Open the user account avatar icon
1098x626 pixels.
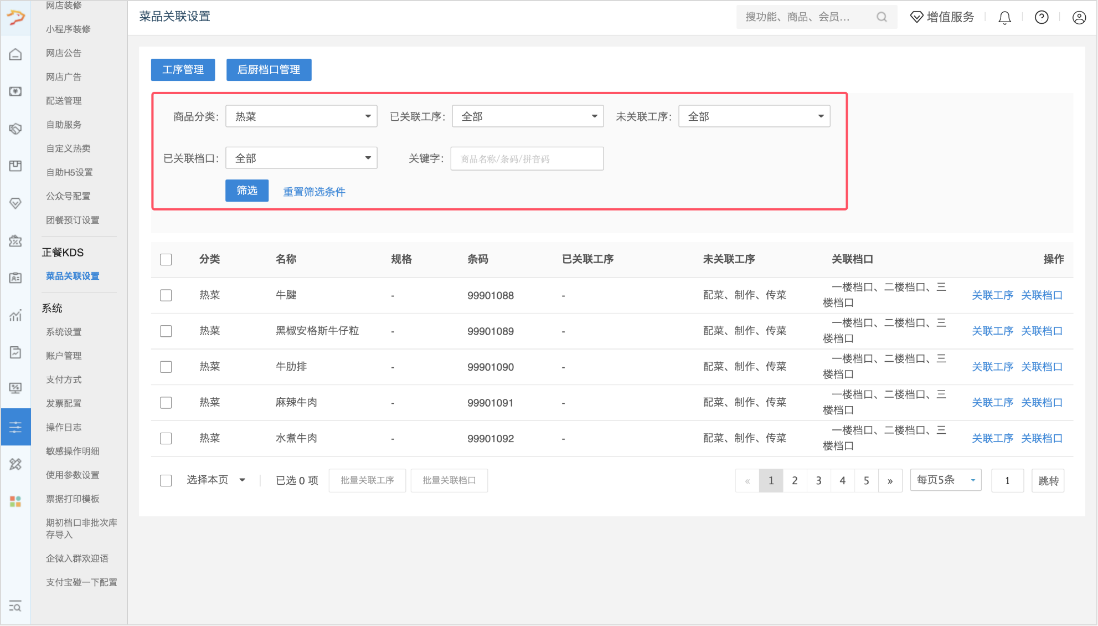(x=1079, y=17)
